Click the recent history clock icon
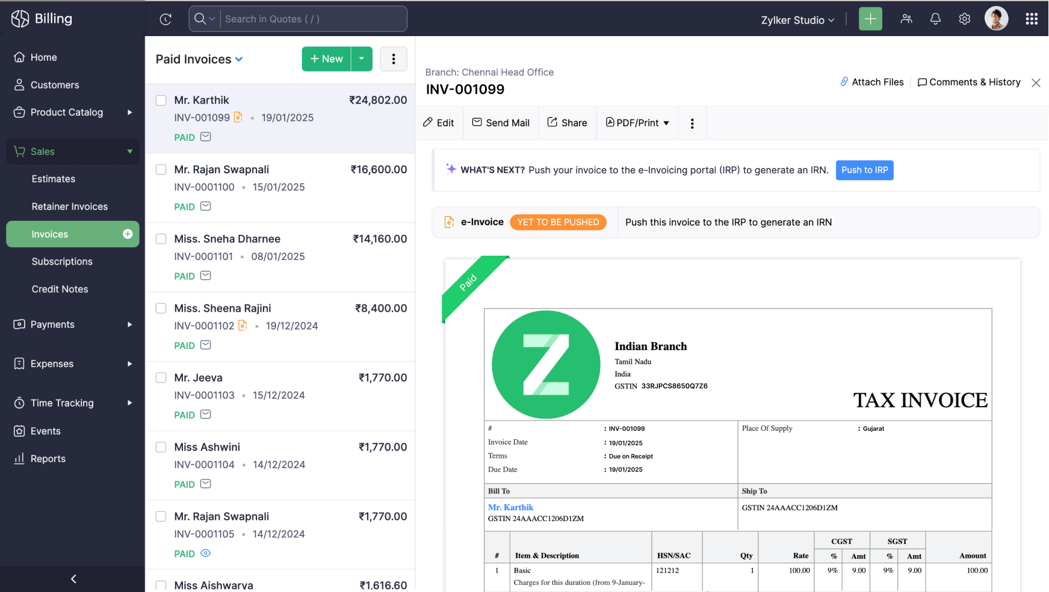Screen dimensions: 1049x592 click(166, 19)
